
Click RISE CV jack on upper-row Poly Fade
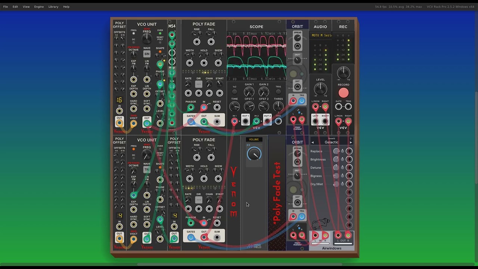[x=197, y=42]
